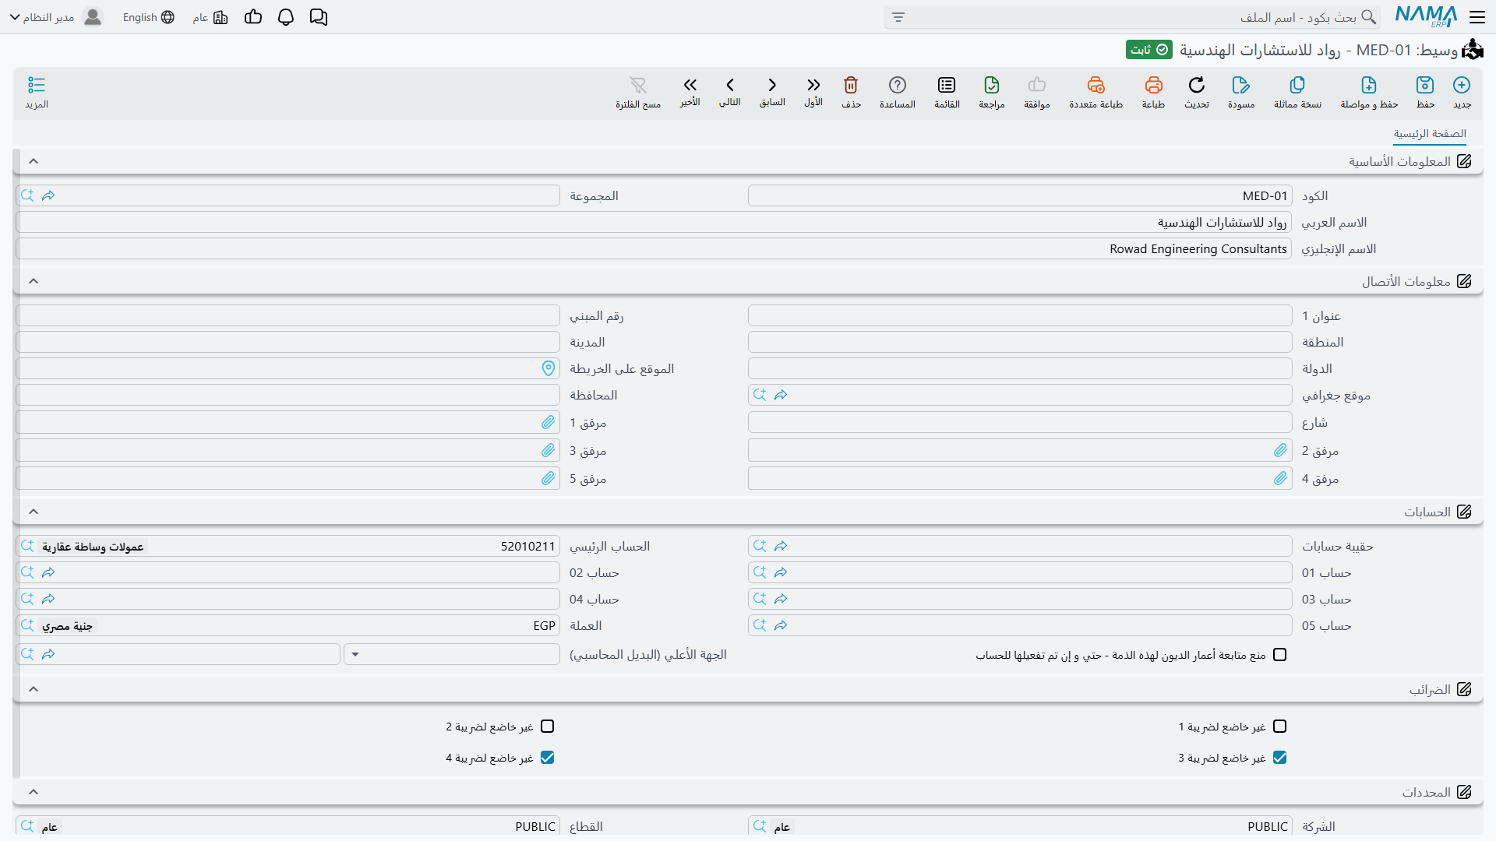This screenshot has height=841, width=1496.
Task: Click the رقم المبني input field
Action: click(288, 315)
